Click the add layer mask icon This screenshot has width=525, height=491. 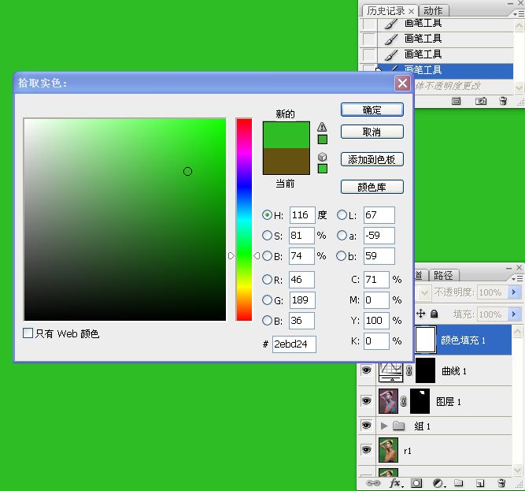(x=416, y=483)
